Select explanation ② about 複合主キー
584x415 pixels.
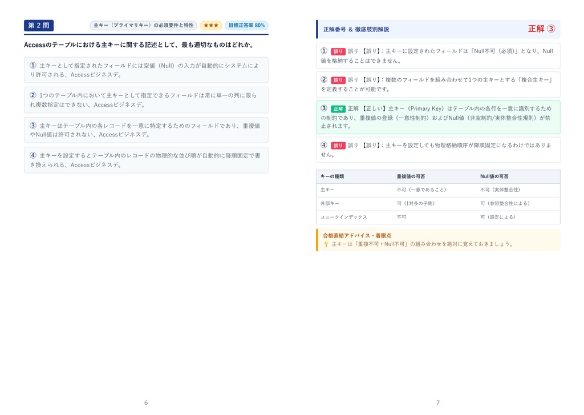(x=438, y=84)
